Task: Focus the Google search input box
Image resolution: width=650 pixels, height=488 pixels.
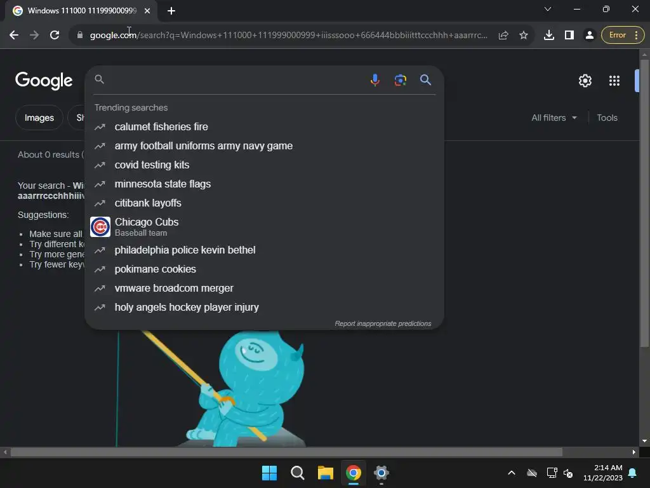Action: coord(234,79)
